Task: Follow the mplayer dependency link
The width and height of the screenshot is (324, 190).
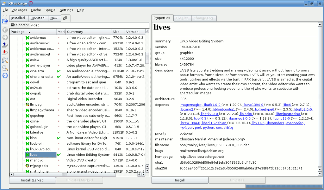Action: tap(186, 128)
